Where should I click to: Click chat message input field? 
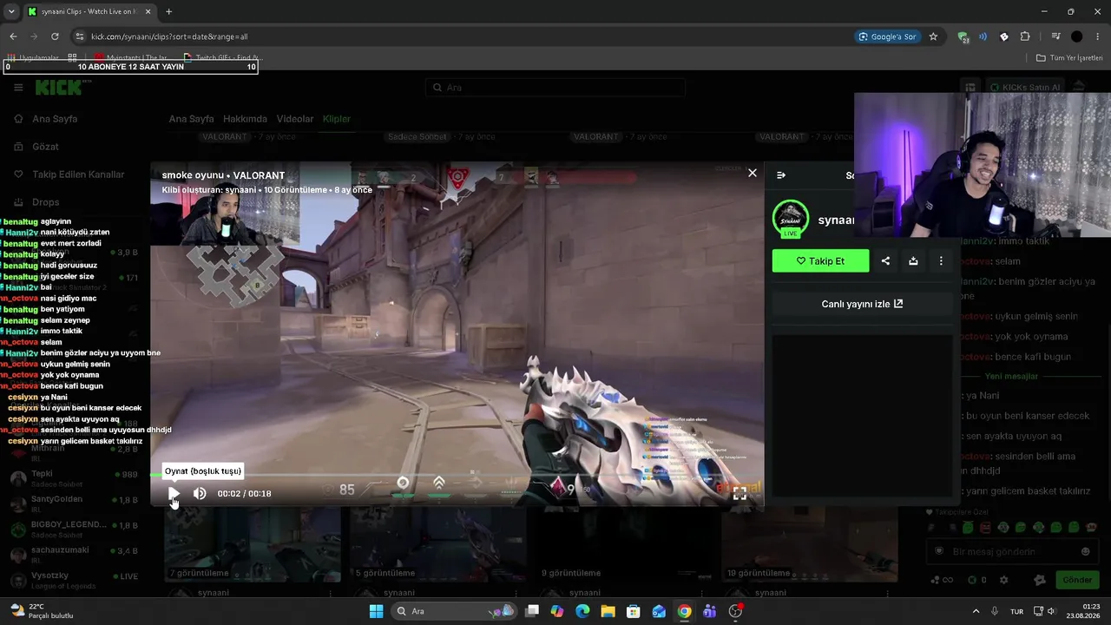coord(1011,551)
